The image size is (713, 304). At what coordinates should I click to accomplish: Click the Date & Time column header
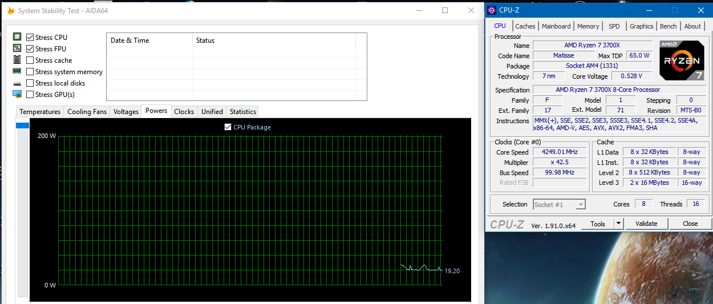click(x=150, y=40)
